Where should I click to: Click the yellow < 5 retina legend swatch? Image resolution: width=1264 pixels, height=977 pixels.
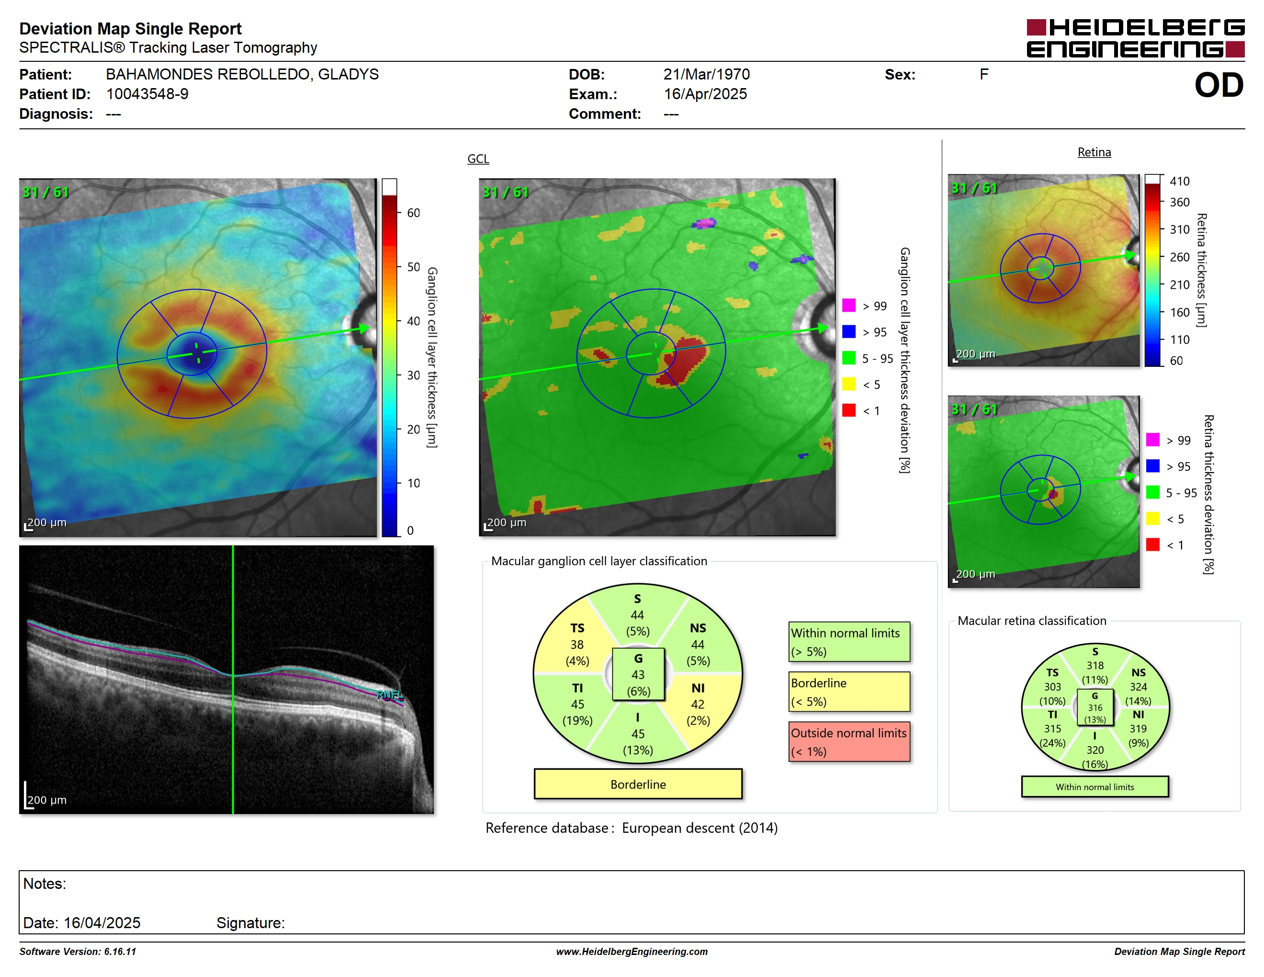pyautogui.click(x=1152, y=518)
